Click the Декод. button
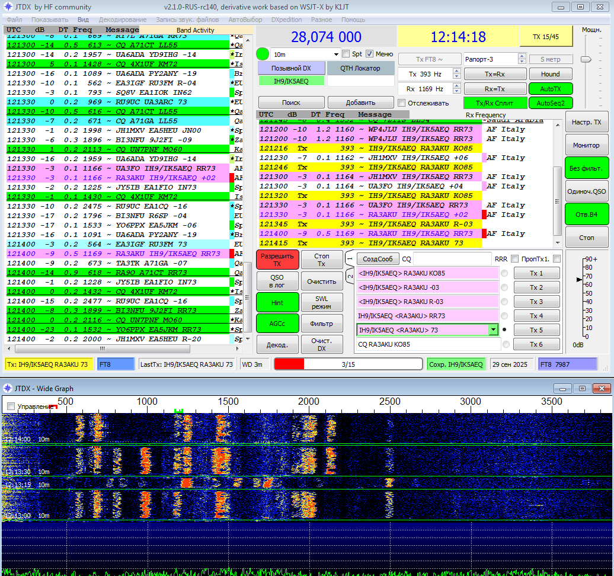This screenshot has width=614, height=576. (277, 344)
